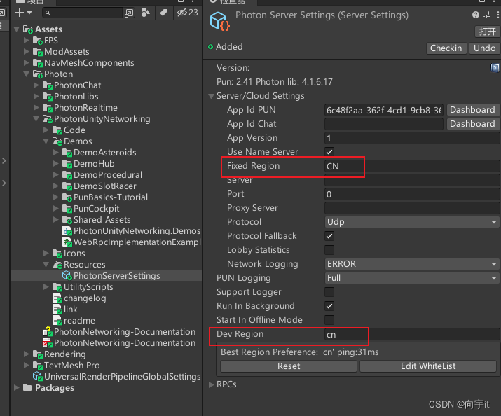The width and height of the screenshot is (501, 416).
Task: Click the open-in-scene search icon next to search box
Action: [129, 13]
